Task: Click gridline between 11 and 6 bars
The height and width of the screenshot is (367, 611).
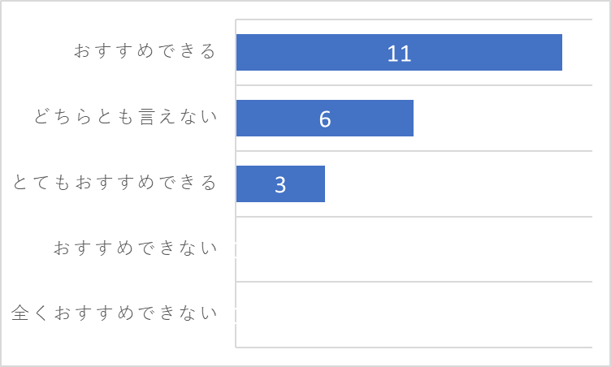Action: coord(414,85)
